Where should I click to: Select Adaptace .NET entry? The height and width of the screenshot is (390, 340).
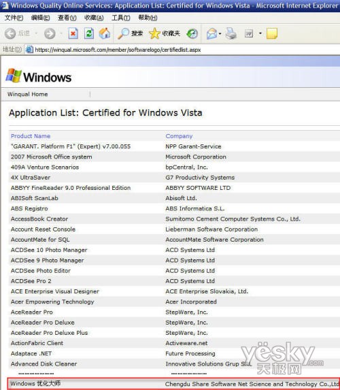click(31, 354)
